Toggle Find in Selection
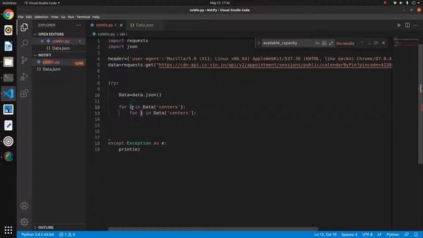The image size is (423, 238). [376, 43]
